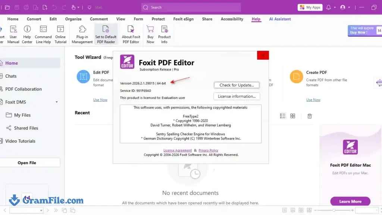Open the Privacy Policy link
This screenshot has height=215, width=382.
pos(208,150)
